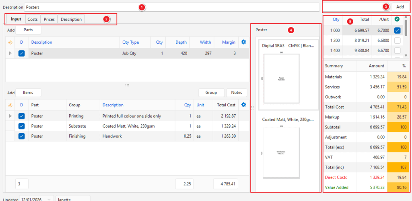
Task: Uncheck the 1 000 quantity checkbox
Action: tap(397, 30)
